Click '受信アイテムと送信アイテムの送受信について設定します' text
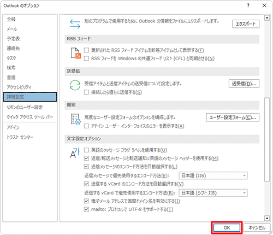The width and height of the screenshot is (273, 235). click(x=133, y=84)
